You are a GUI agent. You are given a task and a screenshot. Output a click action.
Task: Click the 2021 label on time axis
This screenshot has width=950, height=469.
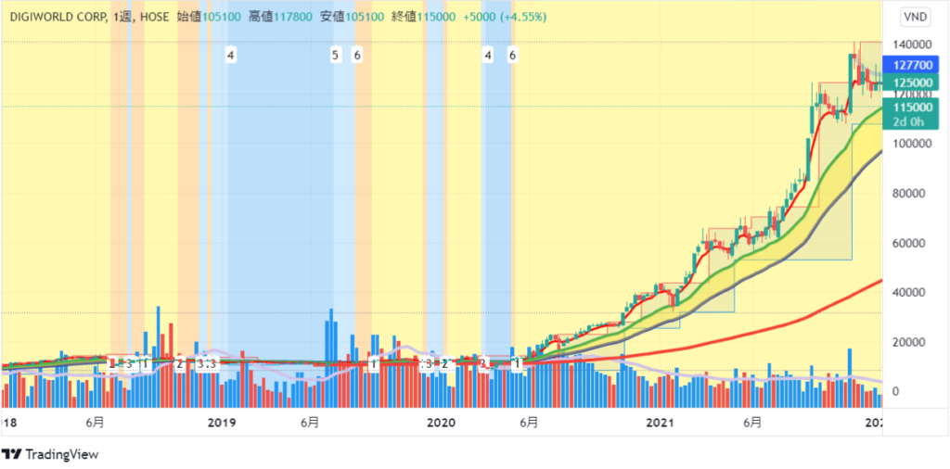[x=660, y=423]
